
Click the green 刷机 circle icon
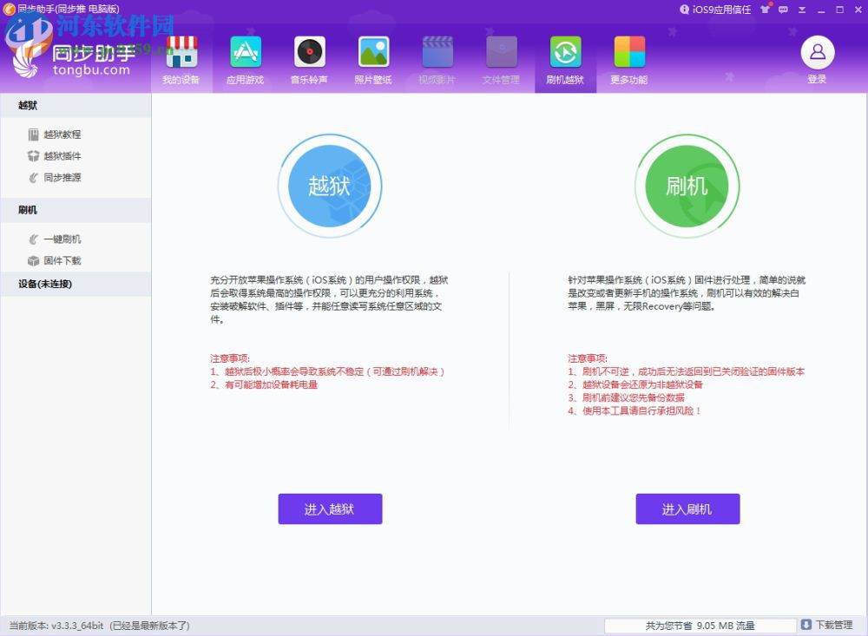pos(687,186)
